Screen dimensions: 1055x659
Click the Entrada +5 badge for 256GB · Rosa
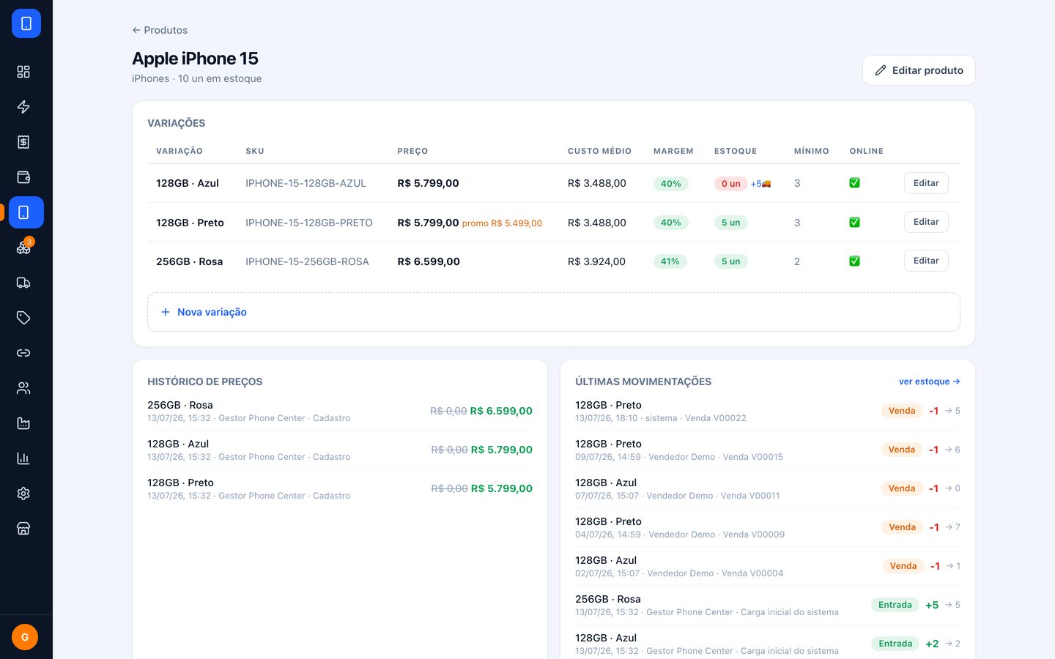tap(895, 605)
